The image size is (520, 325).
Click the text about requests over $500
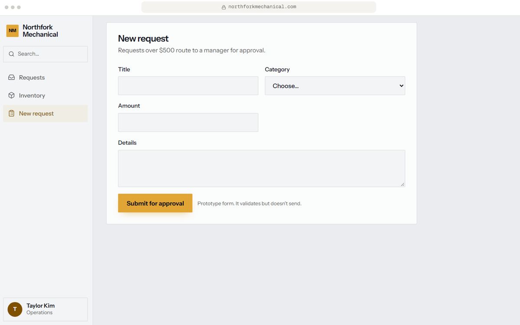pos(192,50)
